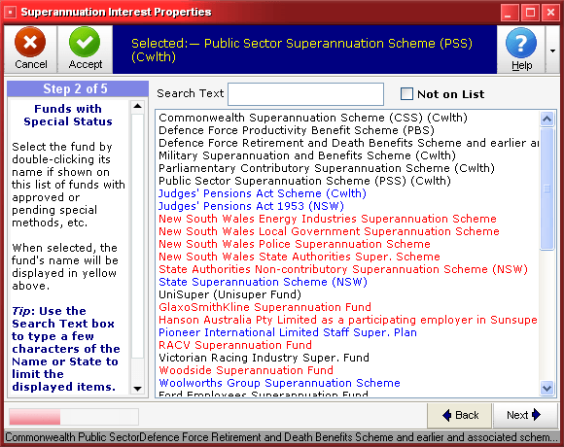This screenshot has height=447, width=564.
Task: Maximize the Superannuation Interest Properties window
Action: pyautogui.click(x=530, y=13)
